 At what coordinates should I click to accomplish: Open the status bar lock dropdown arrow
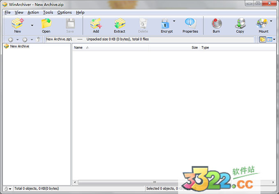tap(10, 189)
